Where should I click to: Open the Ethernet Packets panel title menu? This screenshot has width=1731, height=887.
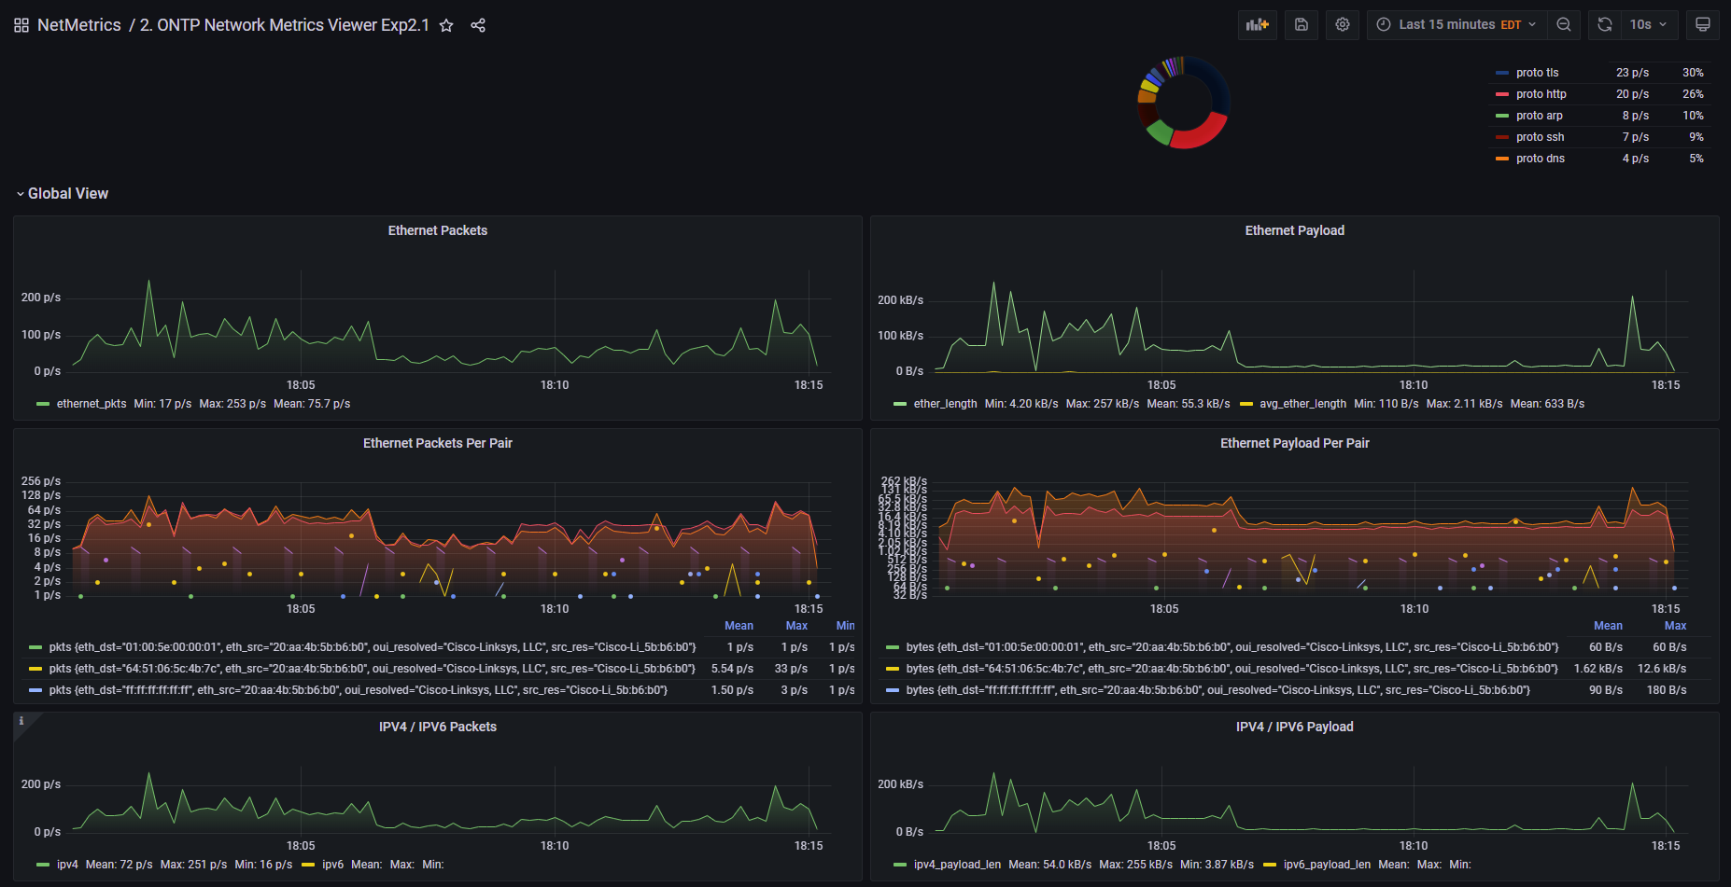pyautogui.click(x=438, y=230)
